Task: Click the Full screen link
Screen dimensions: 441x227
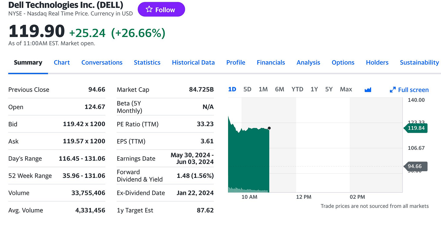Action: 413,90
